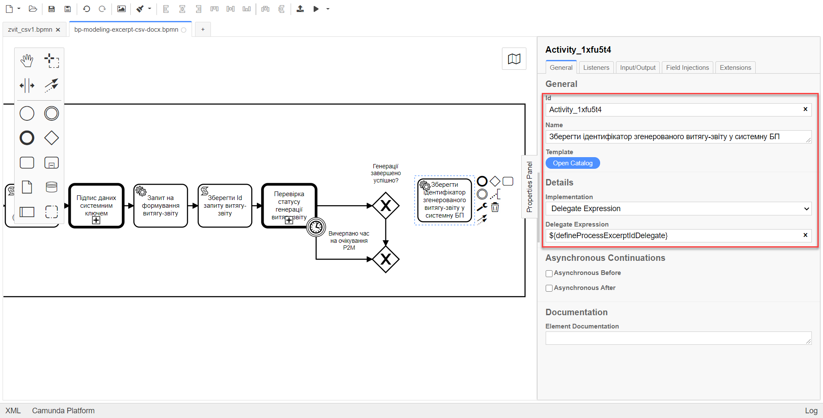823x418 pixels.
Task: Create a group from palette
Action: pyautogui.click(x=51, y=212)
